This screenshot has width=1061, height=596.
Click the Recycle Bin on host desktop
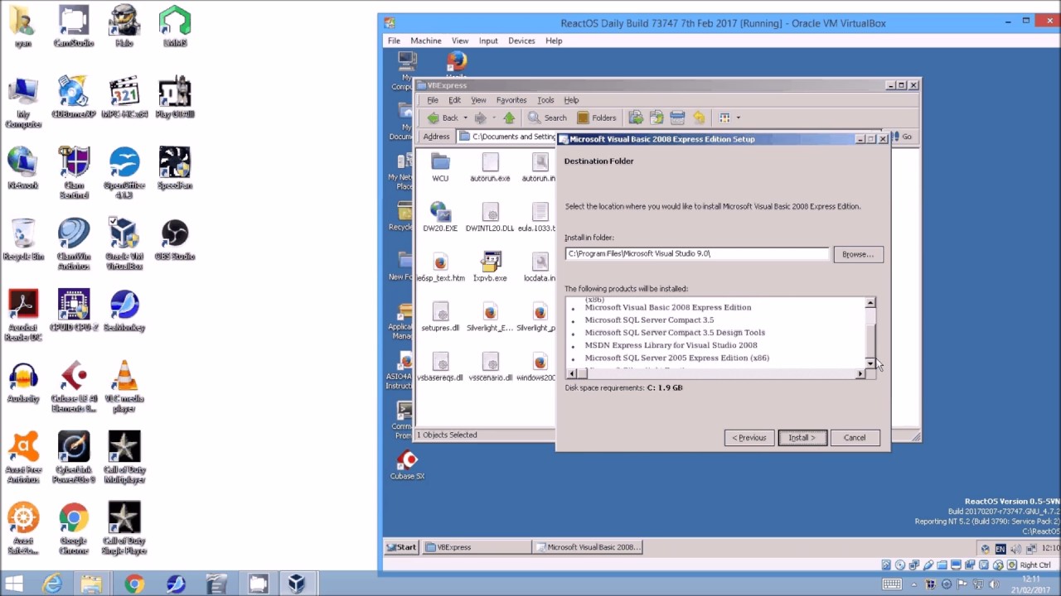[x=23, y=239]
